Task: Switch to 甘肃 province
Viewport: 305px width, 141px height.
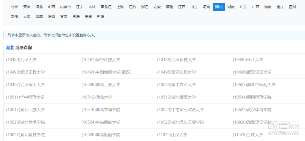Action: [64, 17]
